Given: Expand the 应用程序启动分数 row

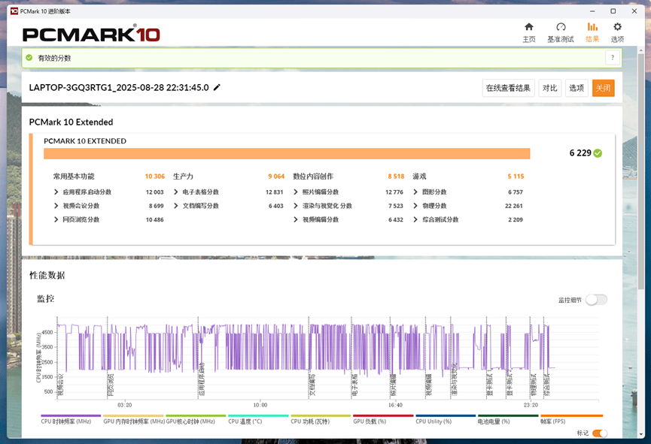Looking at the screenshot, I should pos(56,192).
